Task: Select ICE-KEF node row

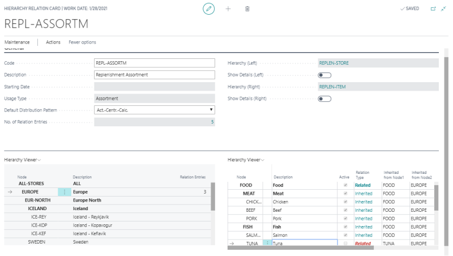Action: coord(108,233)
